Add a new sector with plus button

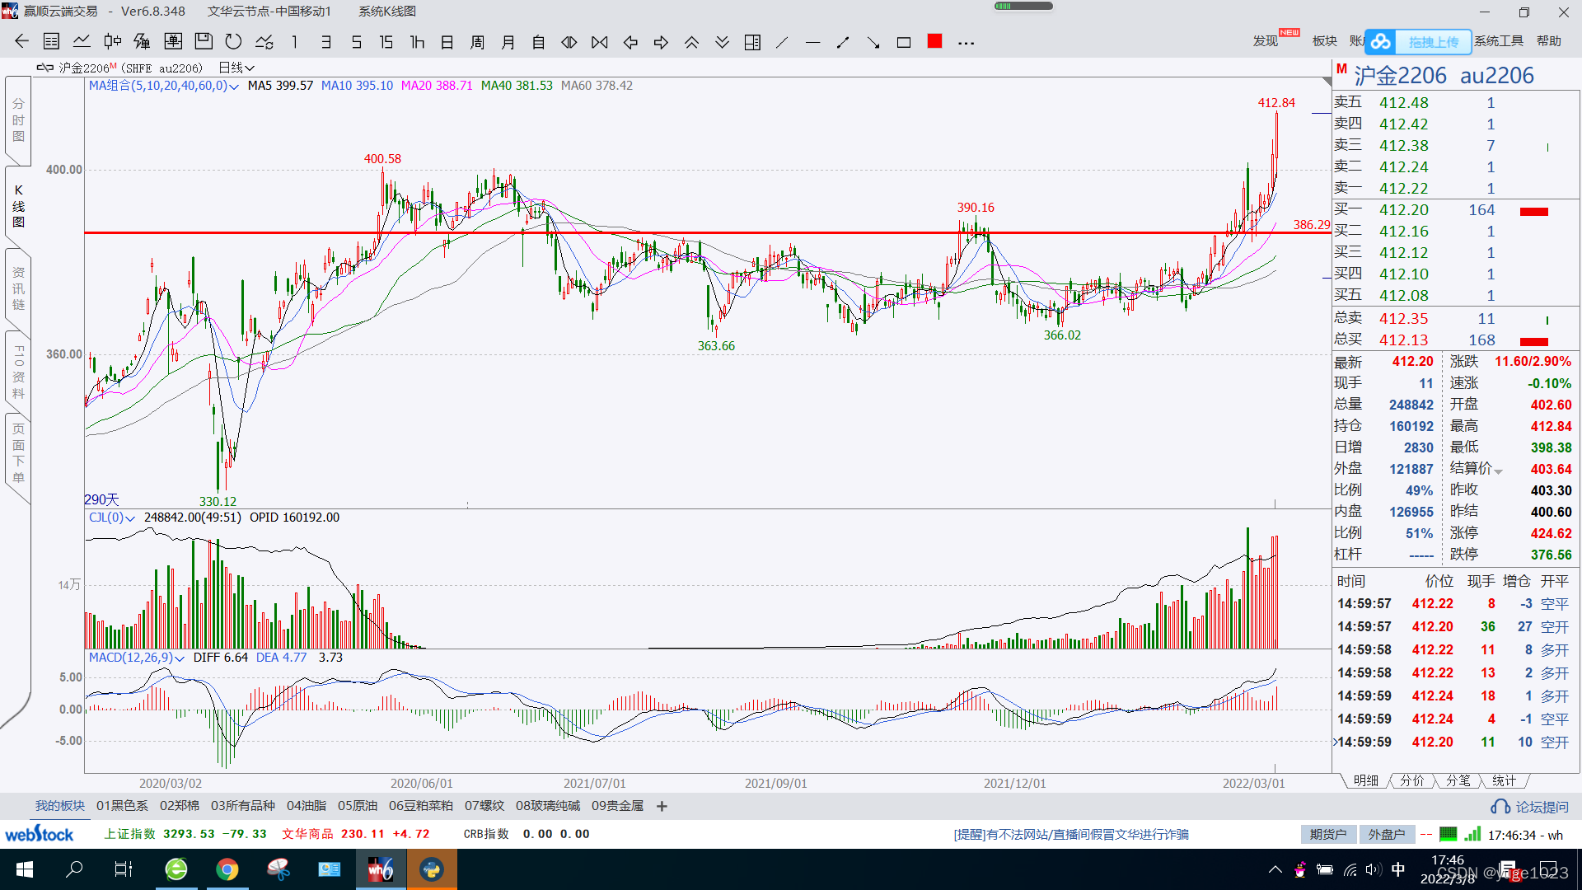click(662, 806)
